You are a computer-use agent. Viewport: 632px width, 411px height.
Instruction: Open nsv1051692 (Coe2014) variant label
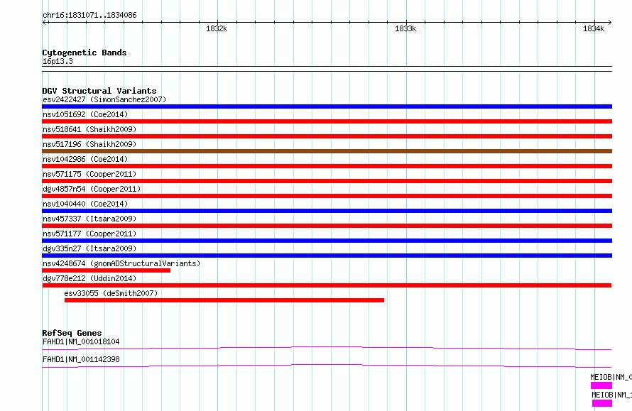coord(85,114)
